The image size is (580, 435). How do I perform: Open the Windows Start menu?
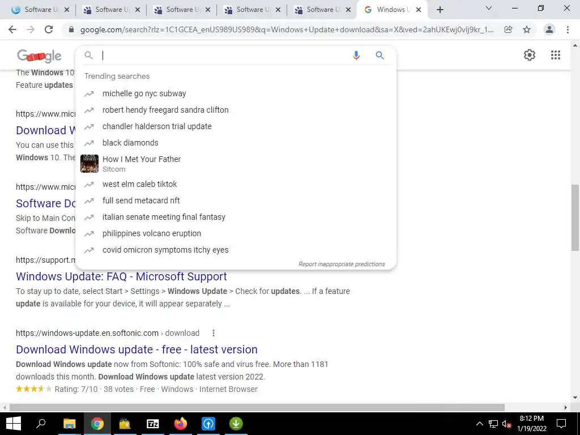14,424
